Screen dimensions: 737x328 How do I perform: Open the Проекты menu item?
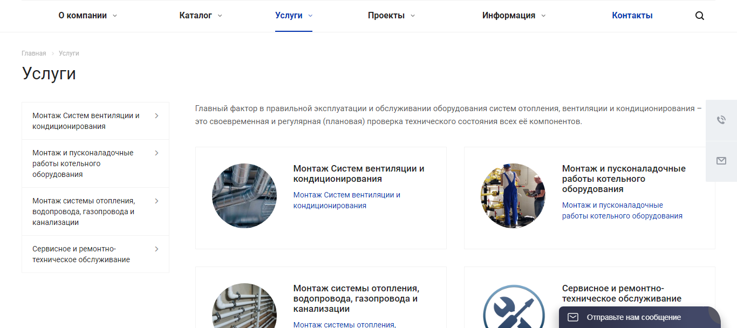pyautogui.click(x=386, y=16)
